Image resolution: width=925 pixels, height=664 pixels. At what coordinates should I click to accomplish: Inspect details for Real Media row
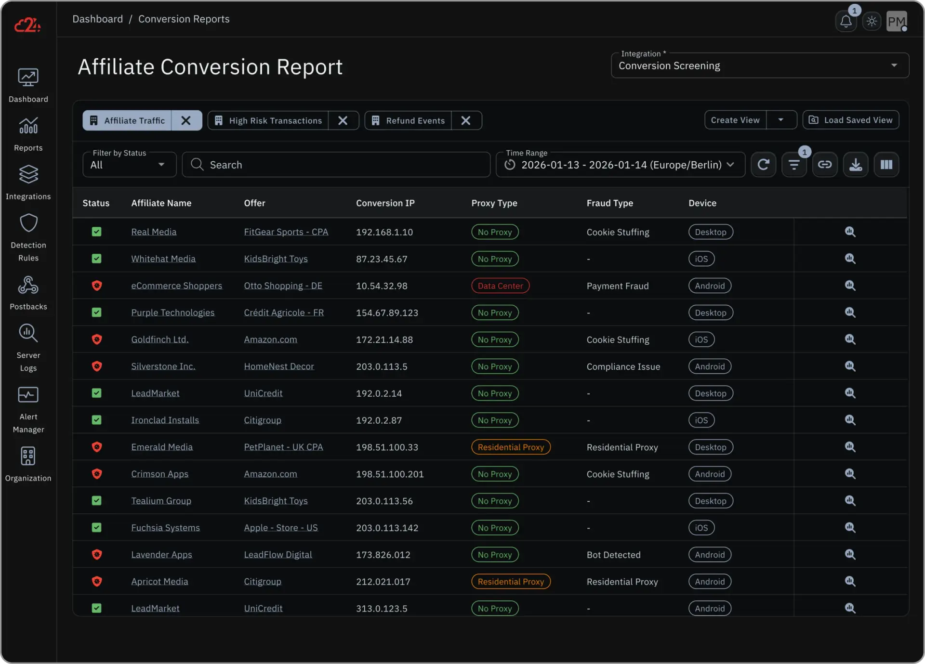coord(850,232)
